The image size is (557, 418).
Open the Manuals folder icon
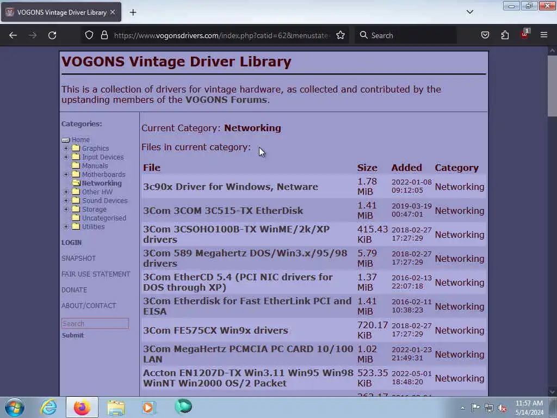tap(76, 165)
